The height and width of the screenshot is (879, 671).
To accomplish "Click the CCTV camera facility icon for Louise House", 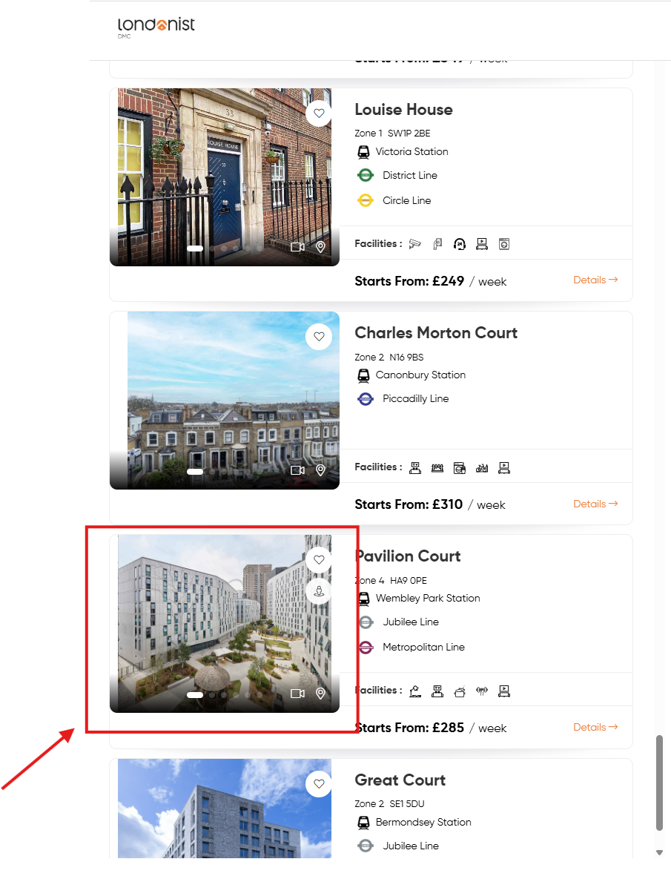I will click(x=414, y=244).
